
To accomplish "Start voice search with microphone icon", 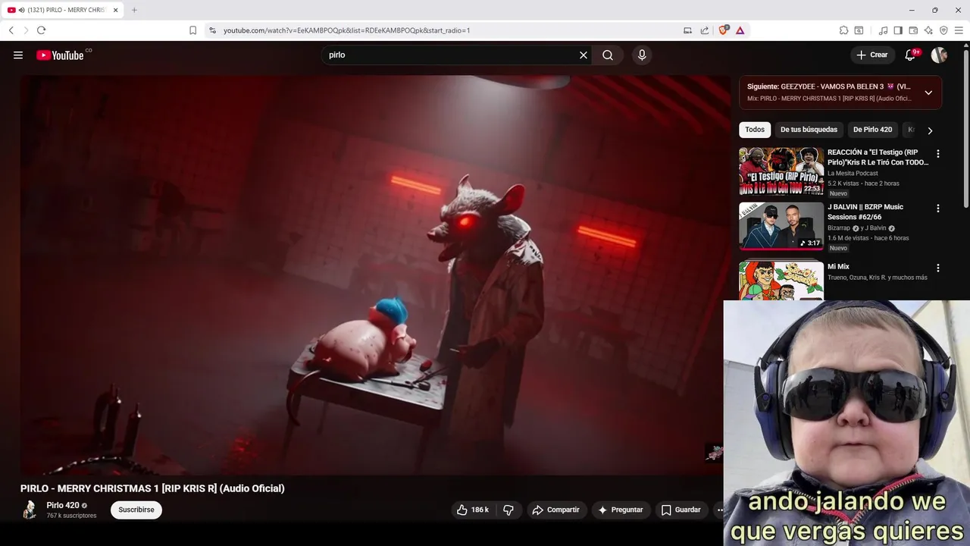I will point(642,55).
